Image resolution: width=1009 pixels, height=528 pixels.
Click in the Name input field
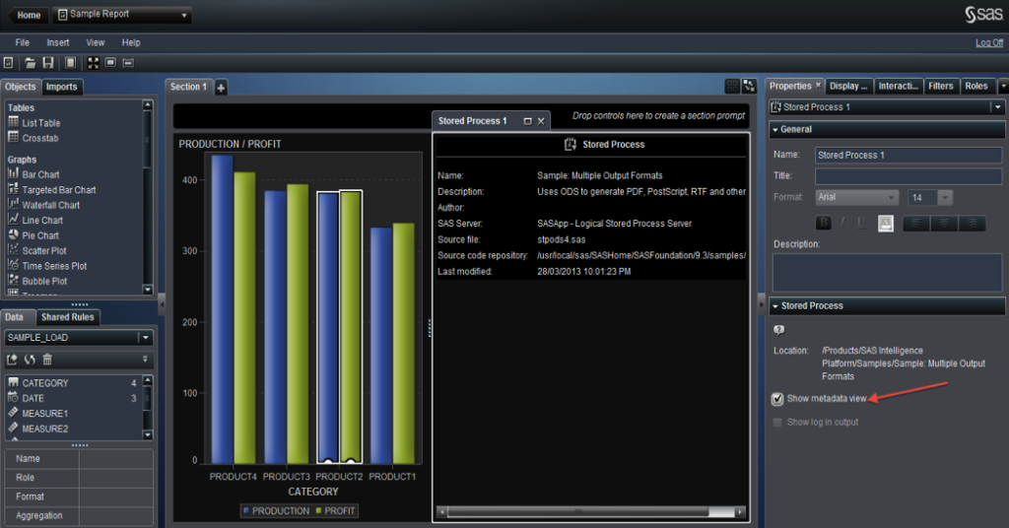point(908,155)
